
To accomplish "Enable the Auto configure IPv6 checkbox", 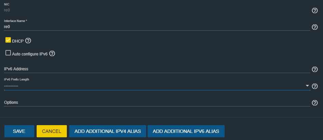I will click(x=8, y=53).
